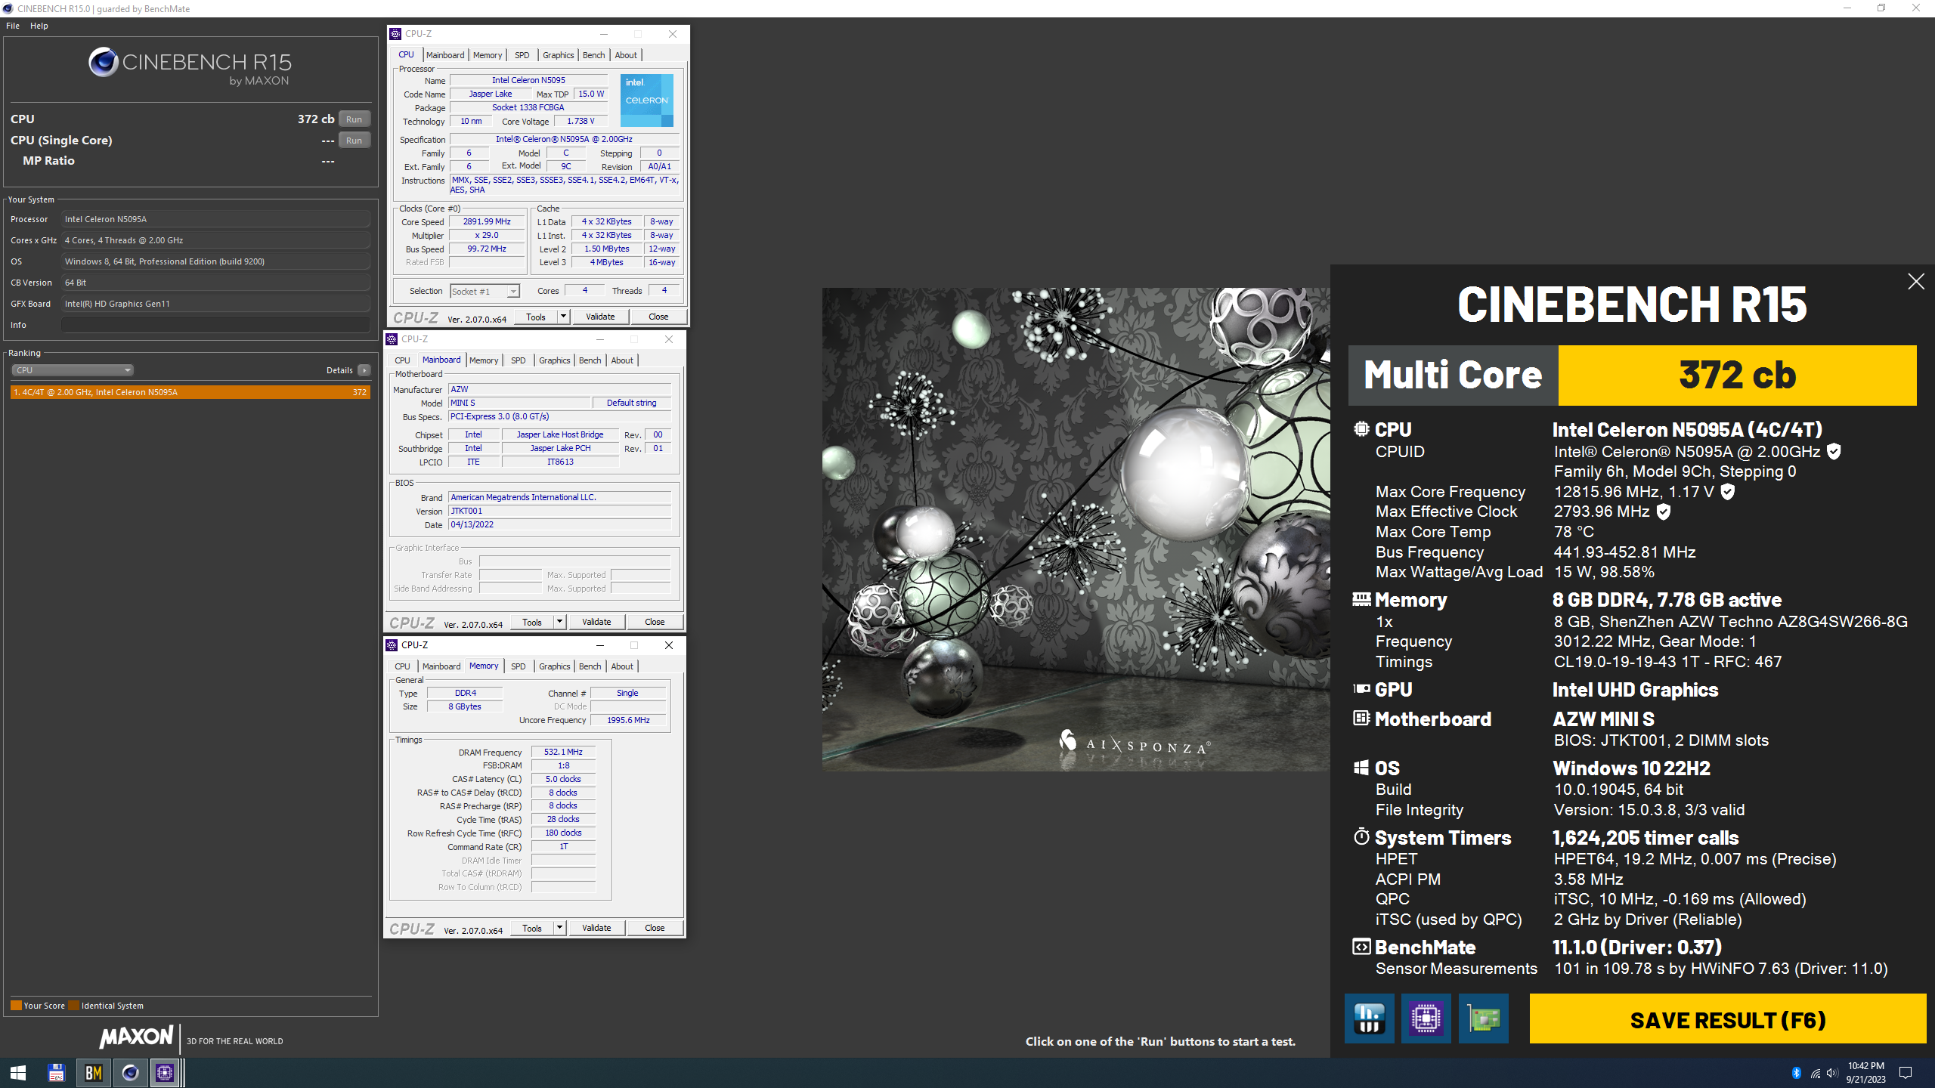Image resolution: width=1935 pixels, height=1088 pixels.
Task: Click DRAM Frequency value 532.1 MHz
Action: [563, 752]
